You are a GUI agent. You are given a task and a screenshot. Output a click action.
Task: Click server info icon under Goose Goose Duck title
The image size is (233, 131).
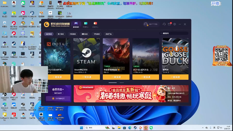click(168, 72)
